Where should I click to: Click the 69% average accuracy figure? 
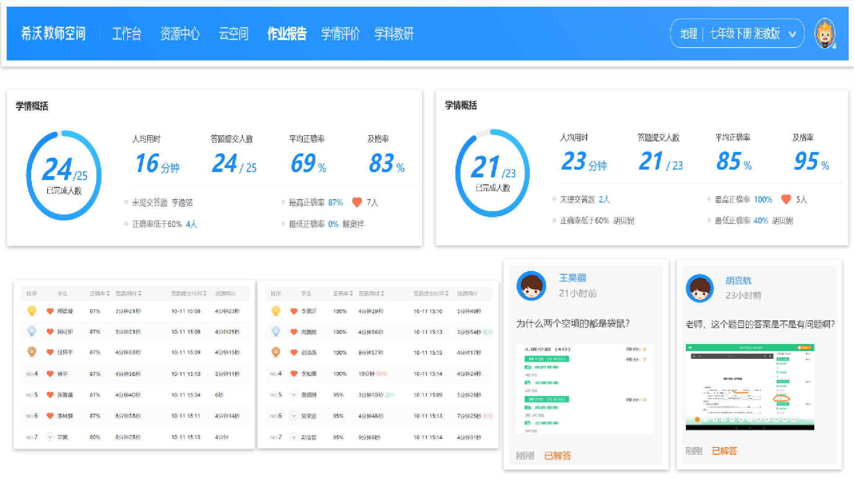pyautogui.click(x=308, y=164)
